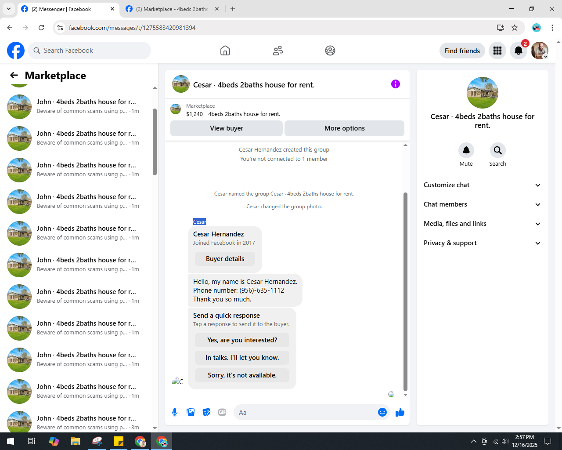Click the browser address bar URL

[132, 28]
